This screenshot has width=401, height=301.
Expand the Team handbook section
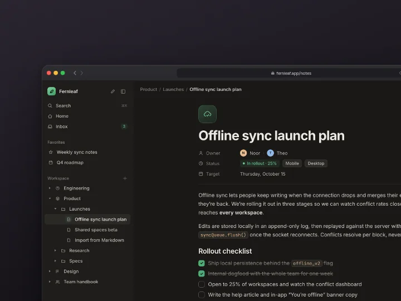point(50,282)
